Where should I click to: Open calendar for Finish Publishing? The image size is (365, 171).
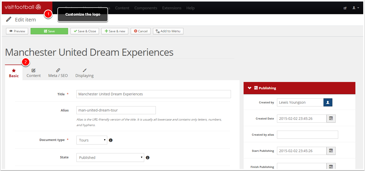coord(331,166)
